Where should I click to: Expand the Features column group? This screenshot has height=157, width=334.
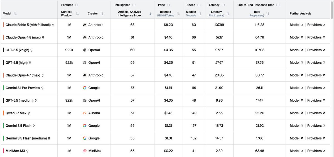[x=77, y=5]
